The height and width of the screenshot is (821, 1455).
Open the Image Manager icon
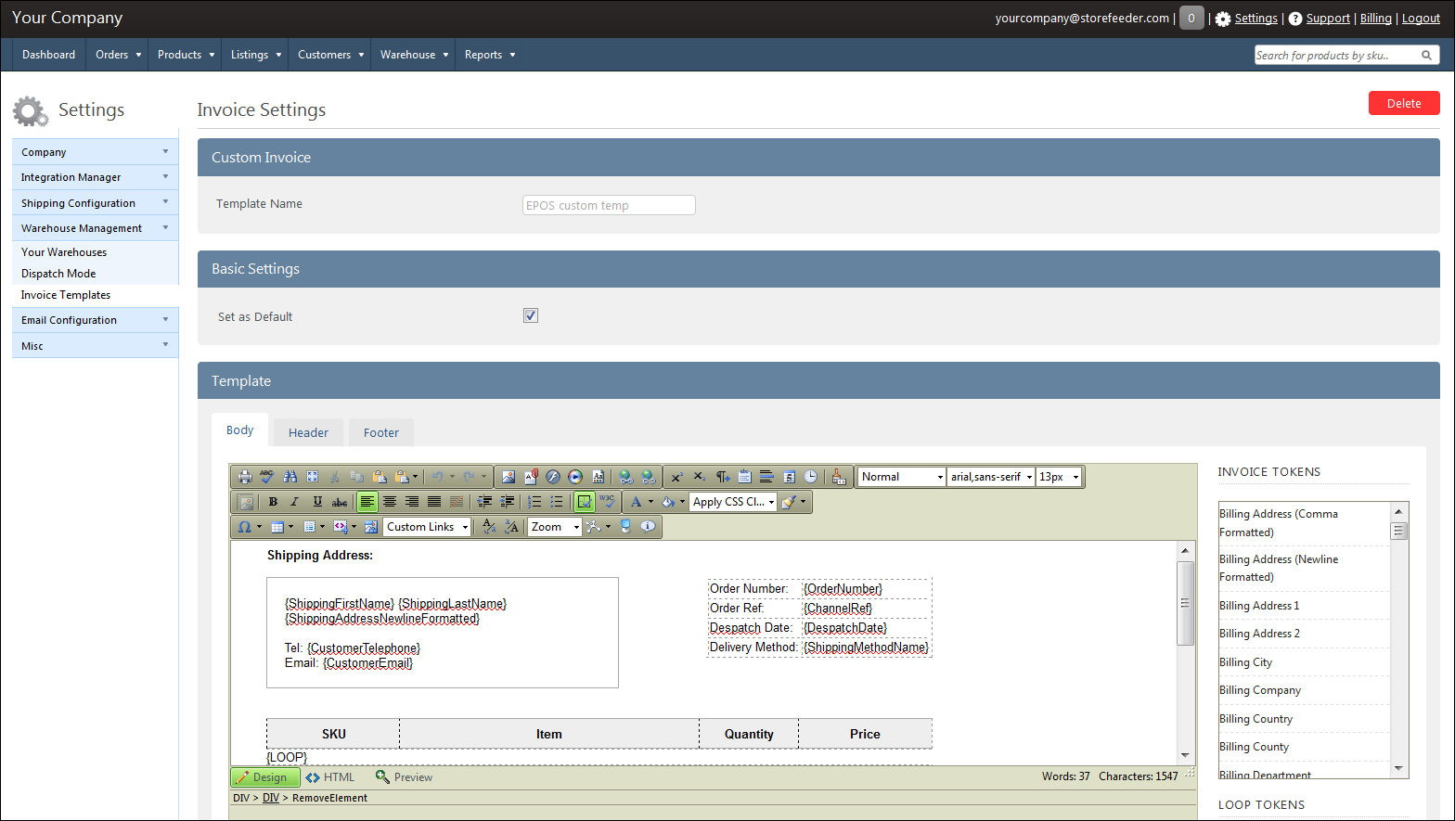point(509,477)
